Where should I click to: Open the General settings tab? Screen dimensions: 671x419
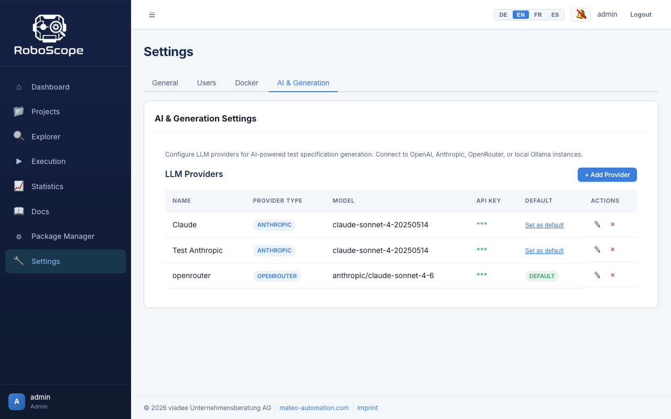(165, 83)
